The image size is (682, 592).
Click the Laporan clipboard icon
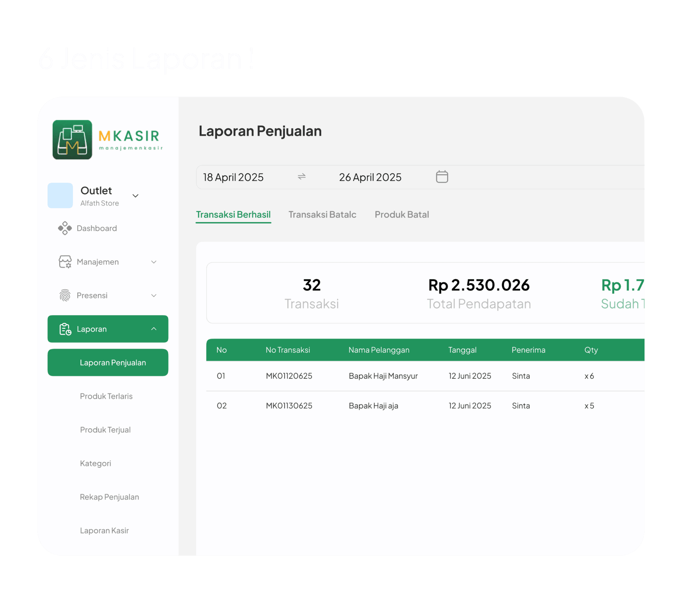click(x=65, y=329)
